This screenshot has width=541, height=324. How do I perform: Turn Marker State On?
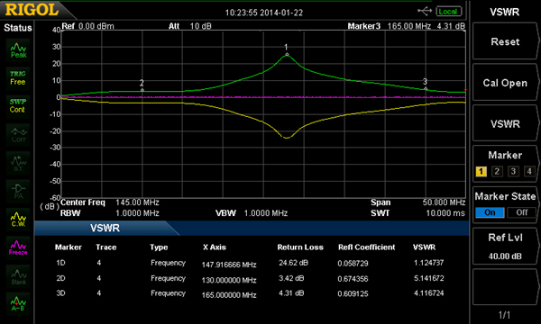[x=490, y=212]
